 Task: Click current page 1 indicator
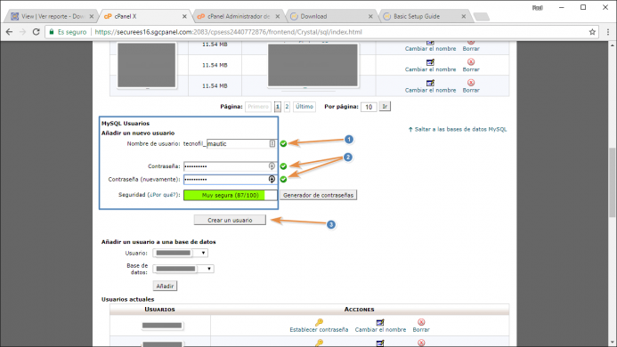pyautogui.click(x=278, y=107)
